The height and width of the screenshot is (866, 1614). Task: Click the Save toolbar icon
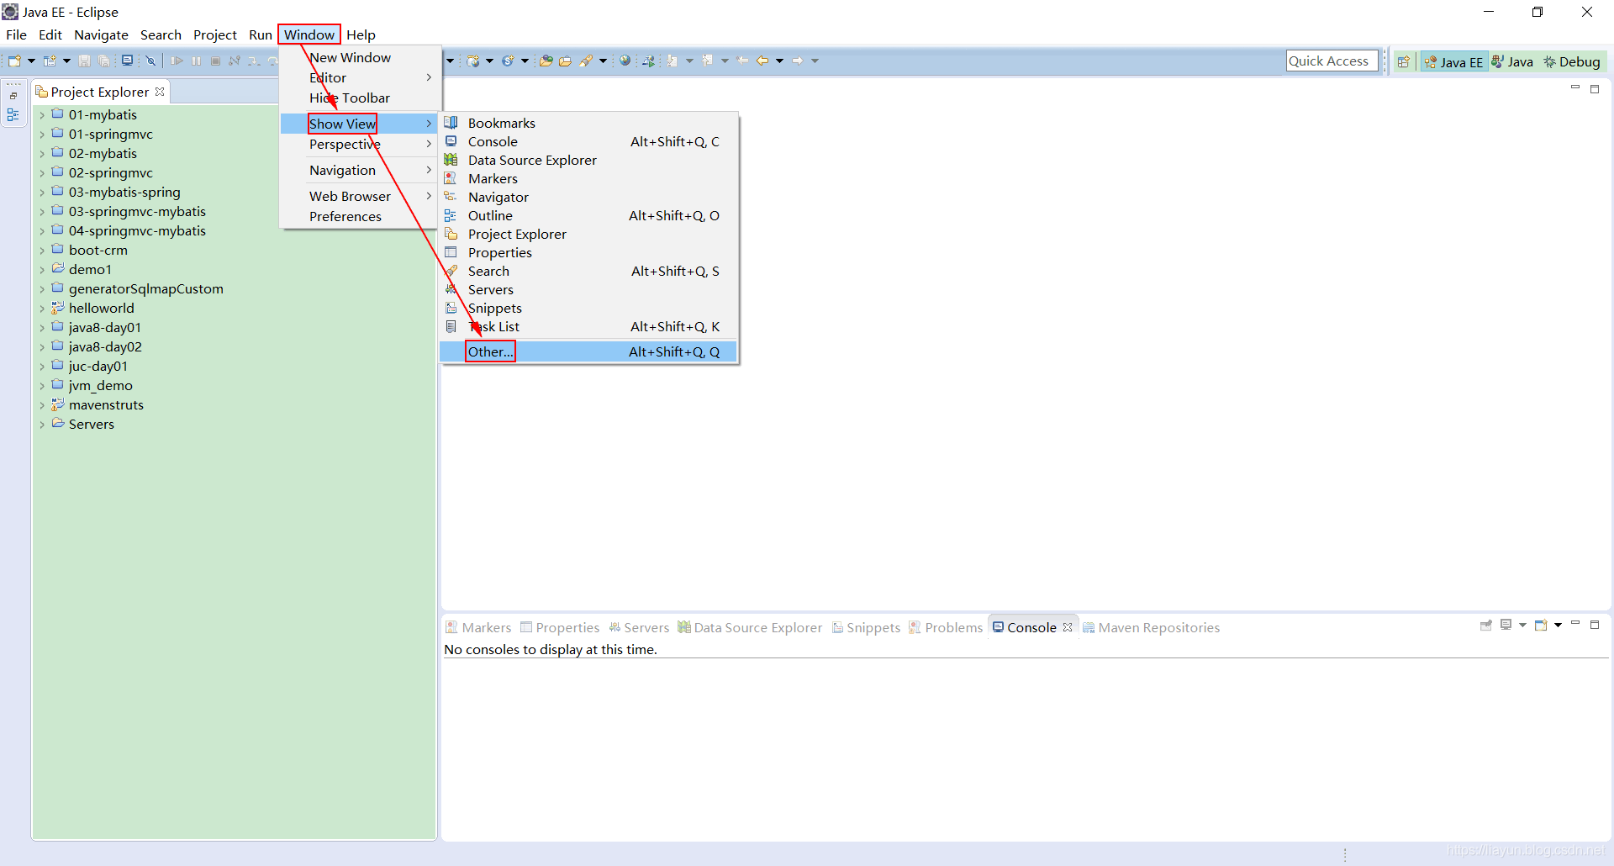pyautogui.click(x=84, y=61)
